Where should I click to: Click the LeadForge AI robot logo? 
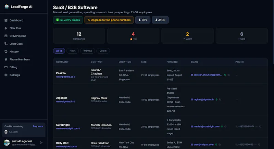tap(7, 6)
